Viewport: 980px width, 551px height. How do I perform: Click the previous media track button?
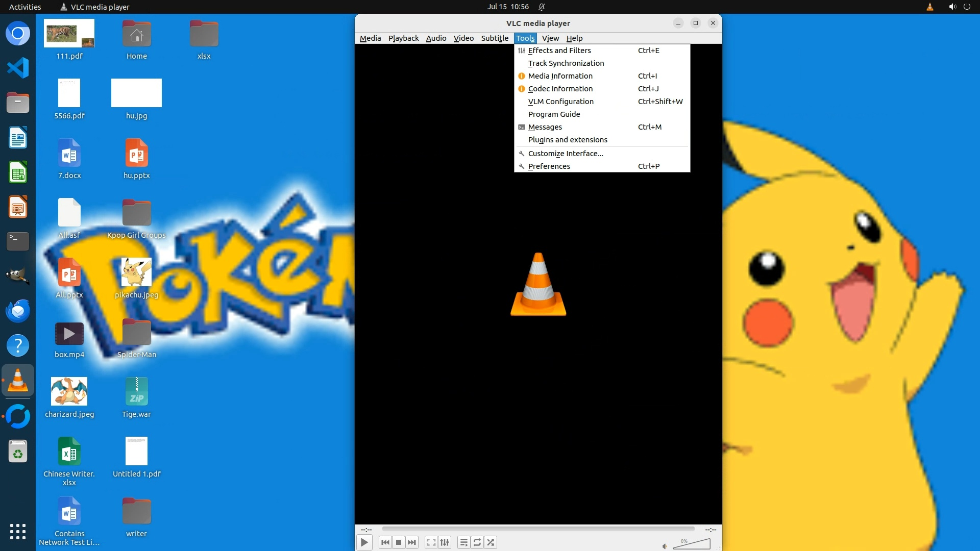click(x=385, y=542)
